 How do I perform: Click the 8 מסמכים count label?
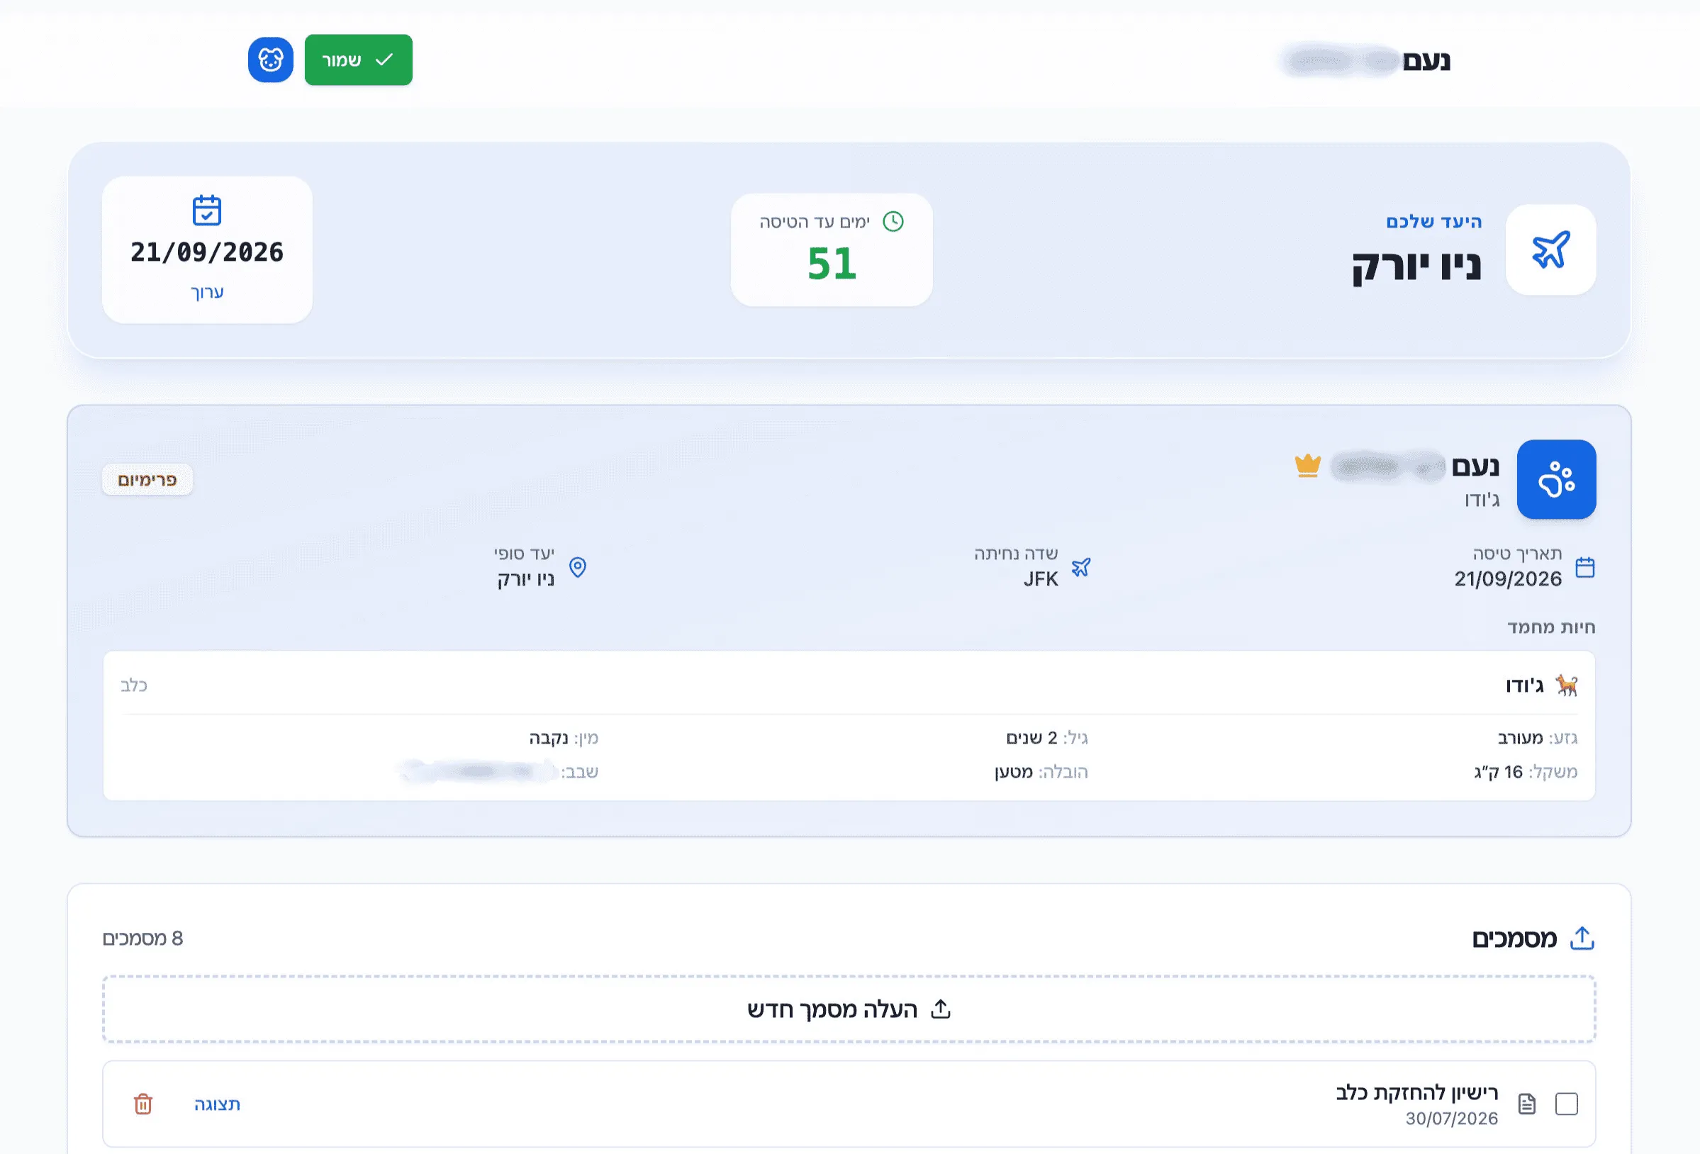click(142, 939)
